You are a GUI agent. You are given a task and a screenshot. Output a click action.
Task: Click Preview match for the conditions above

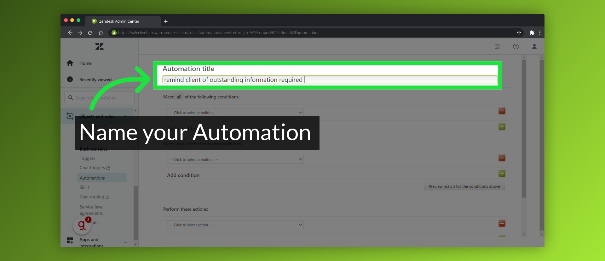464,186
